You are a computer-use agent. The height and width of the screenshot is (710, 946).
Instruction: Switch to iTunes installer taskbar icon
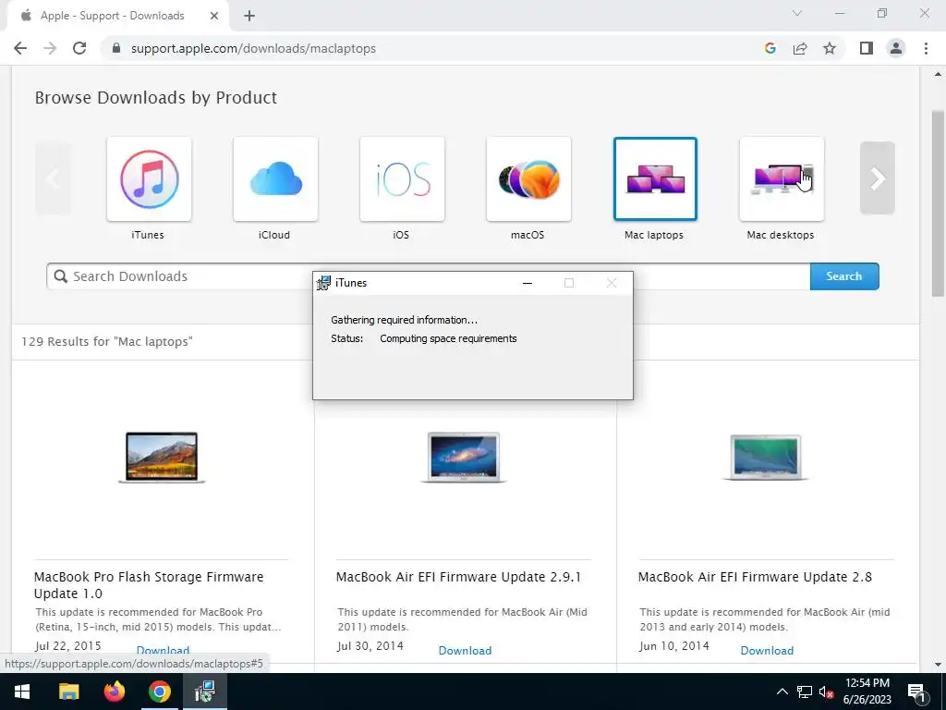(x=205, y=692)
